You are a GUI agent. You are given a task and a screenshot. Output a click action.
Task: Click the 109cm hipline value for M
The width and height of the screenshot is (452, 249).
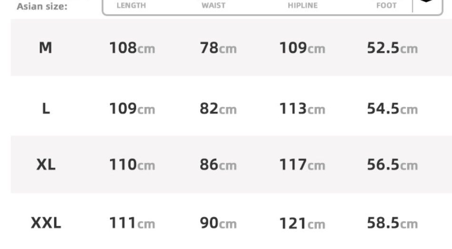[x=302, y=49]
